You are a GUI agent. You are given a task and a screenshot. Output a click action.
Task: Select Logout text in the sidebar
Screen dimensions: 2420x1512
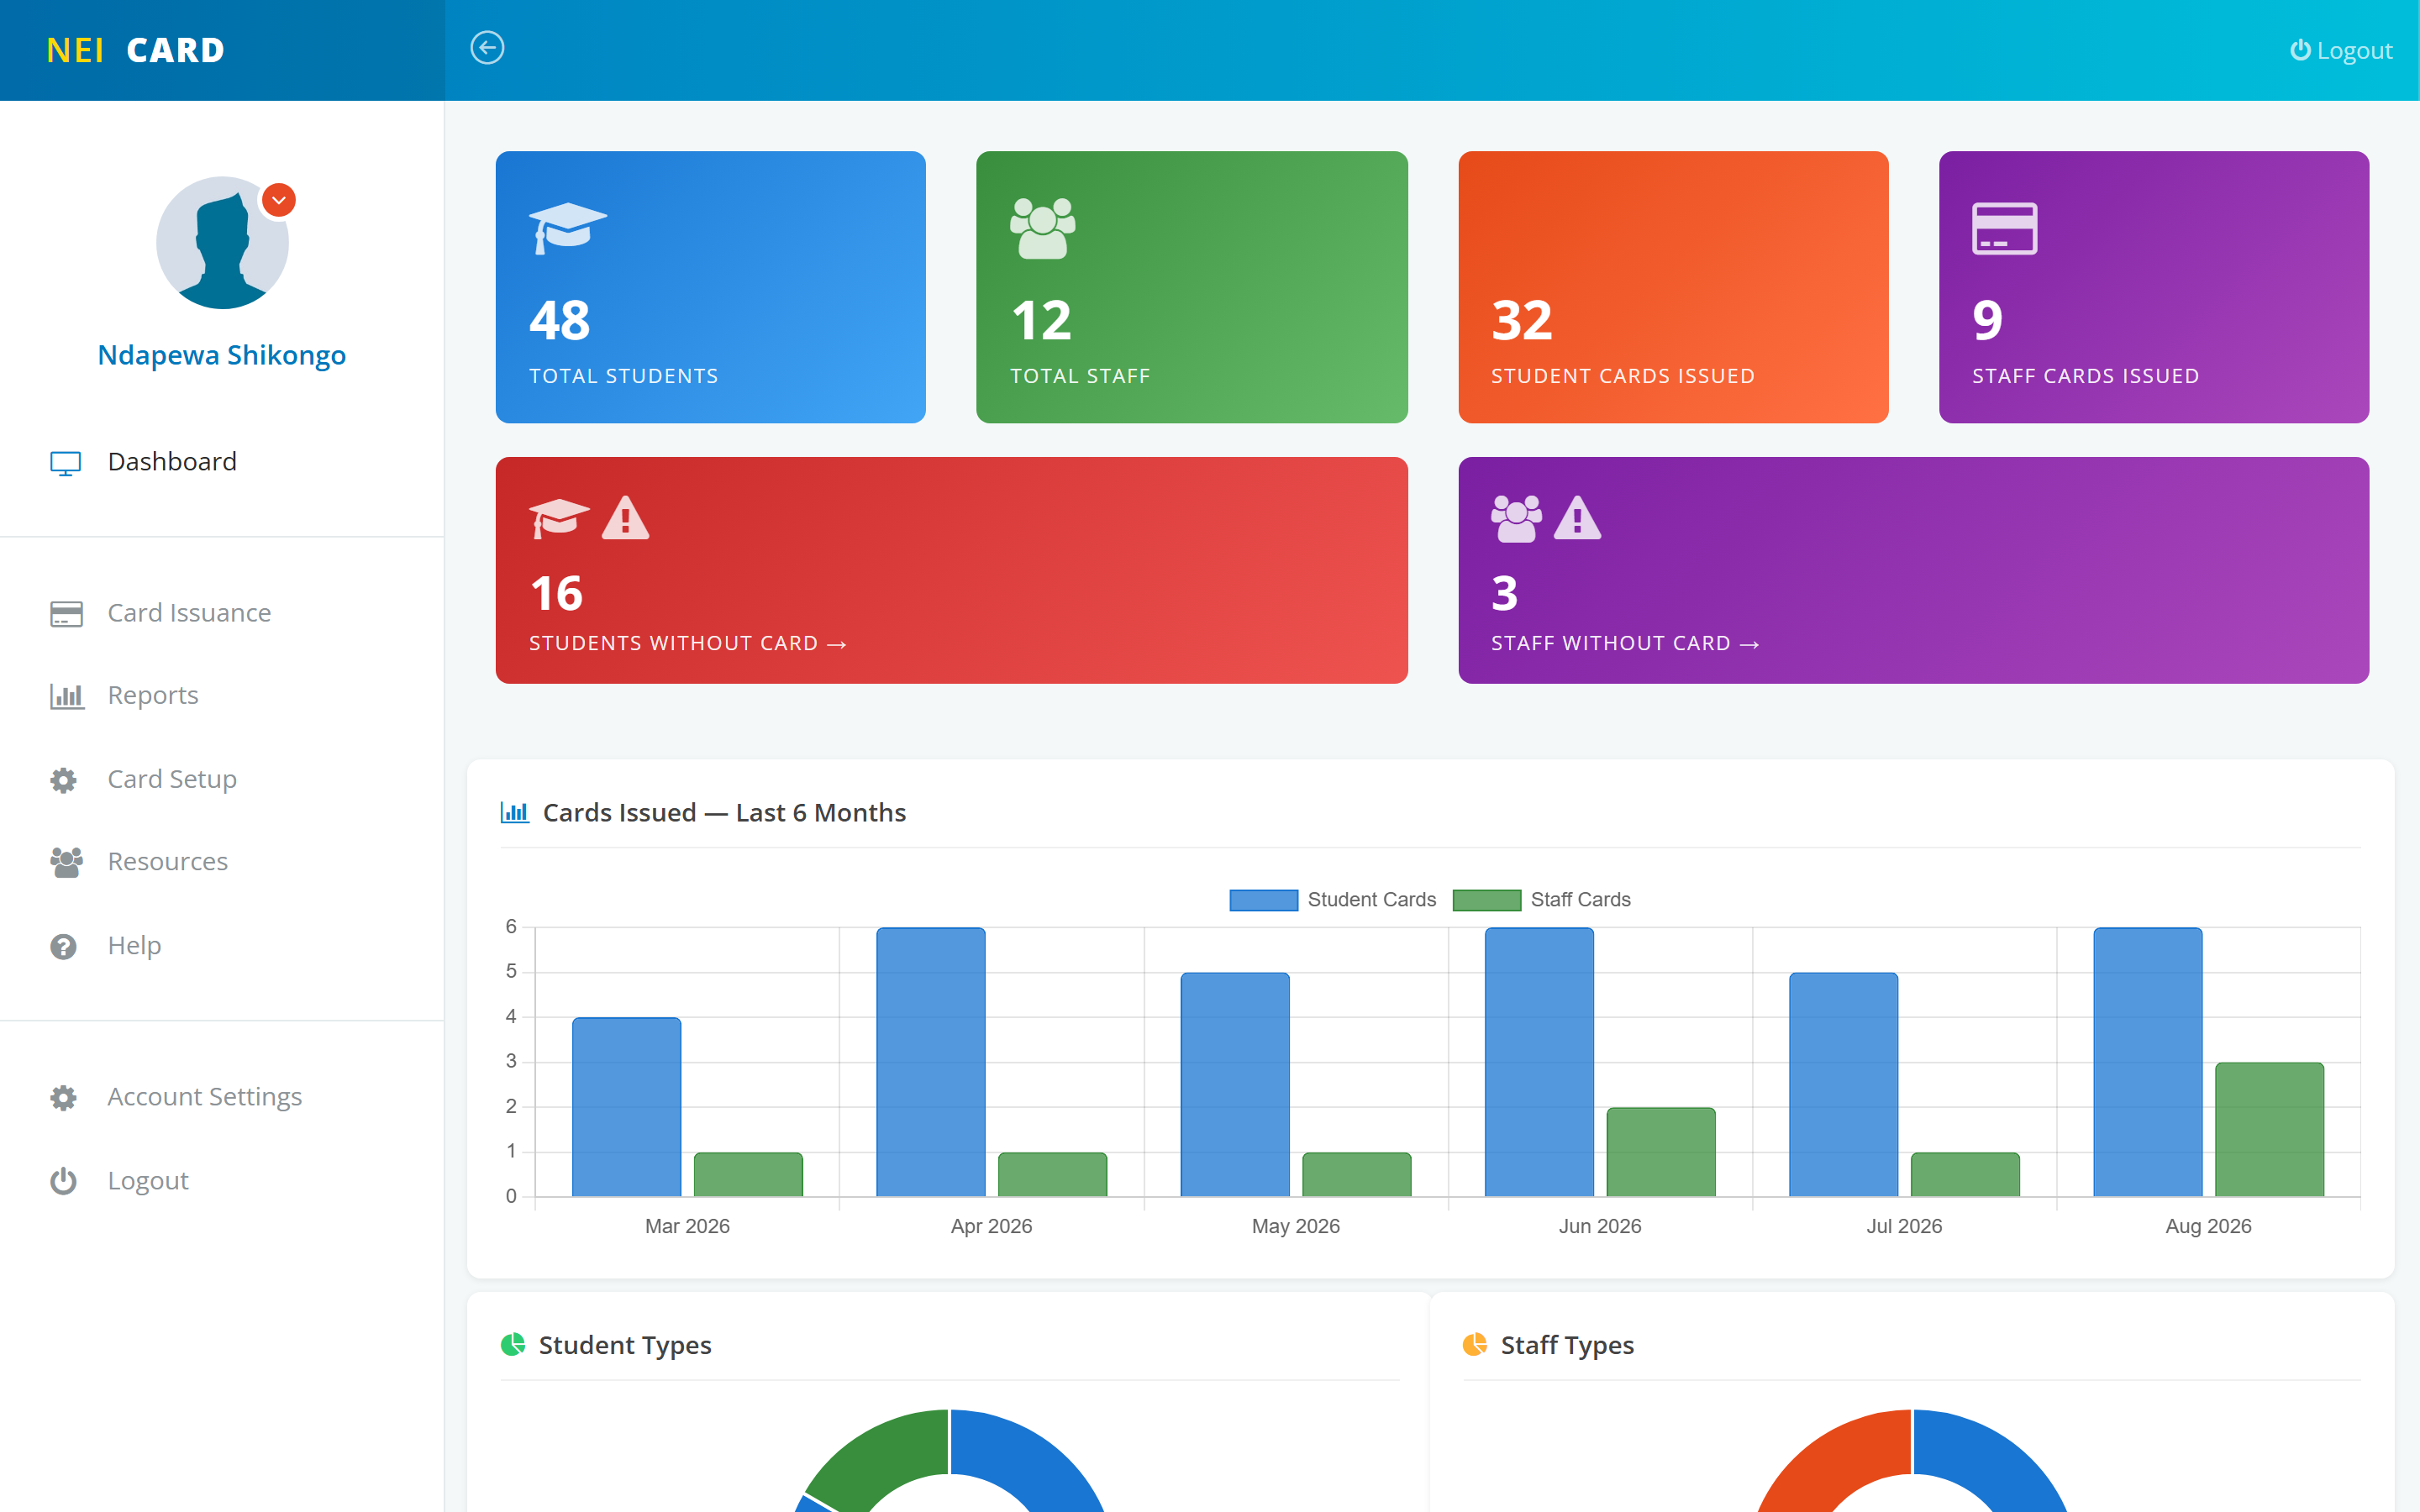[148, 1181]
